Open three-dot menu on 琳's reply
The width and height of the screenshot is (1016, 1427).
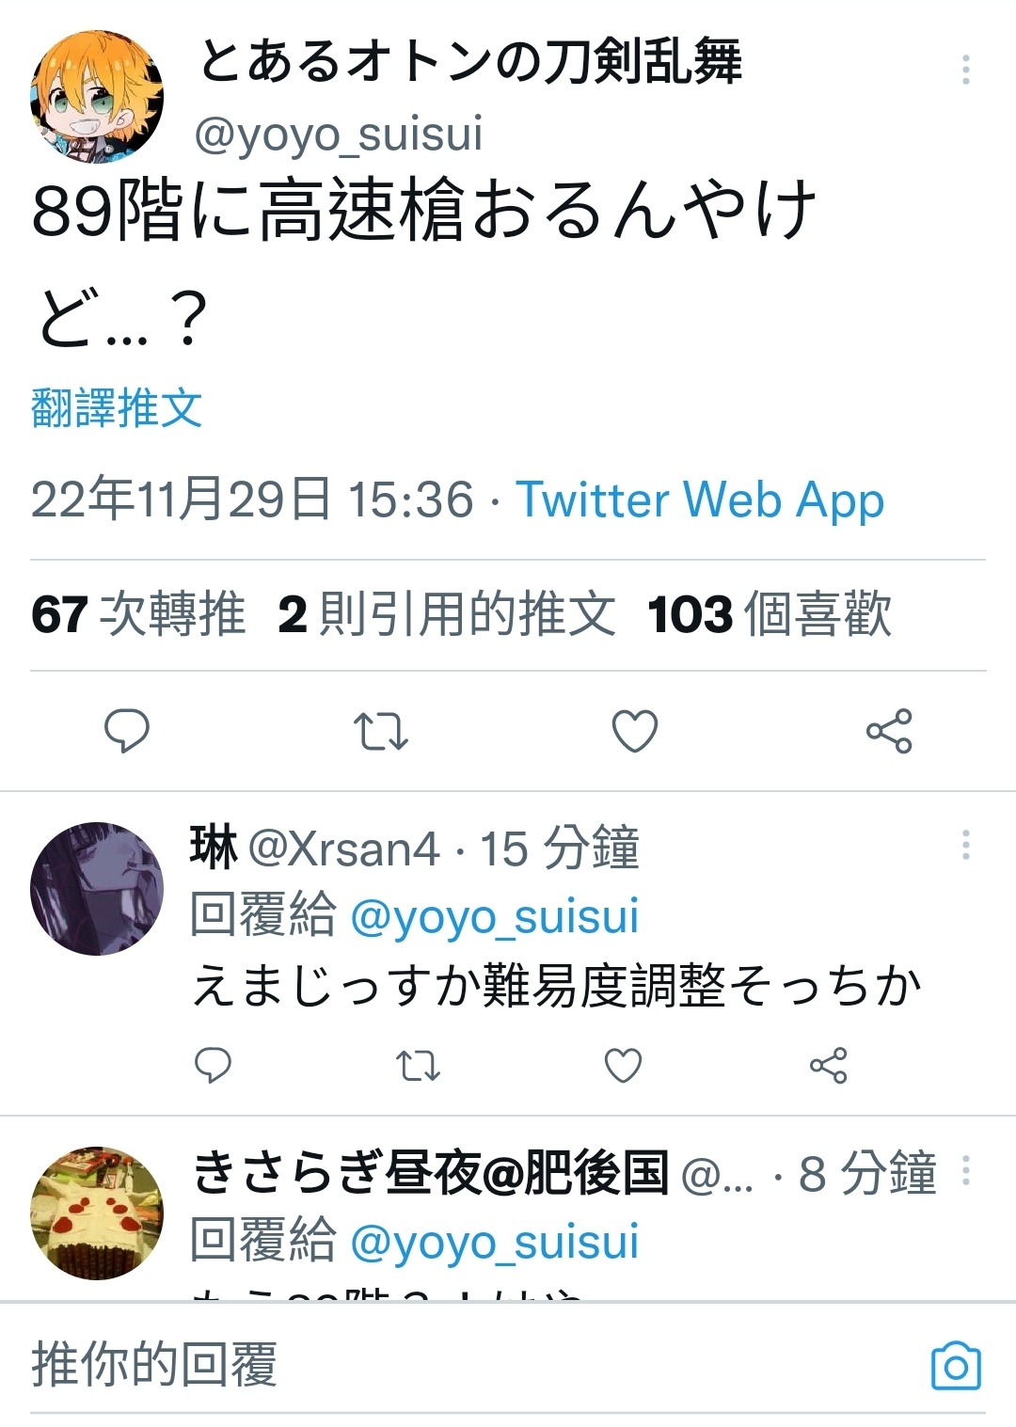tap(965, 845)
